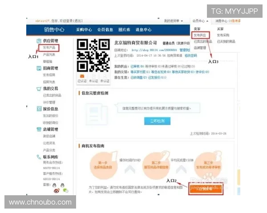Open the 销售中心 tab
This screenshot has height=213, width=267.
click(x=54, y=30)
